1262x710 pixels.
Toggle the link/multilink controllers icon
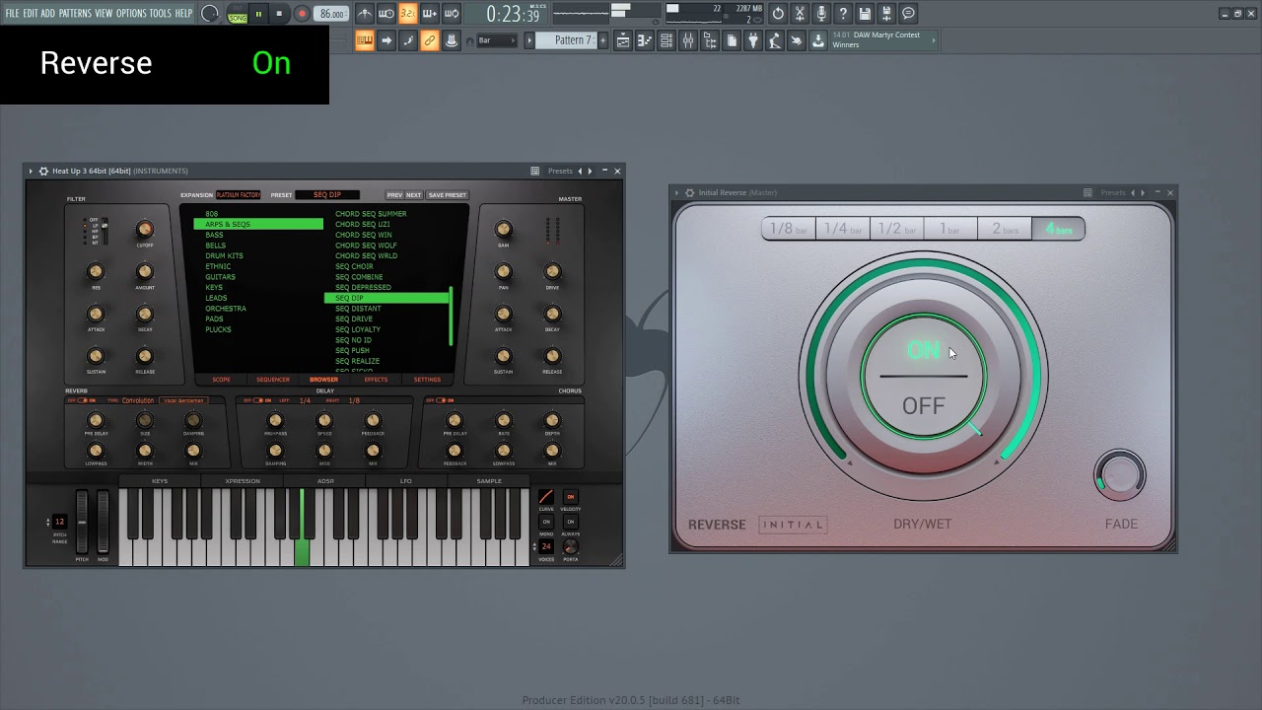click(x=429, y=40)
